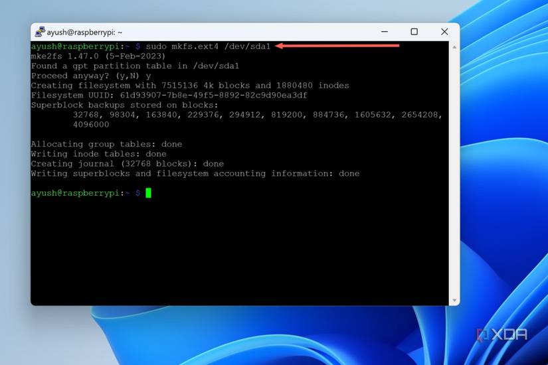Click the Filesystem UUID line
The width and height of the screenshot is (548, 365).
pos(169,95)
